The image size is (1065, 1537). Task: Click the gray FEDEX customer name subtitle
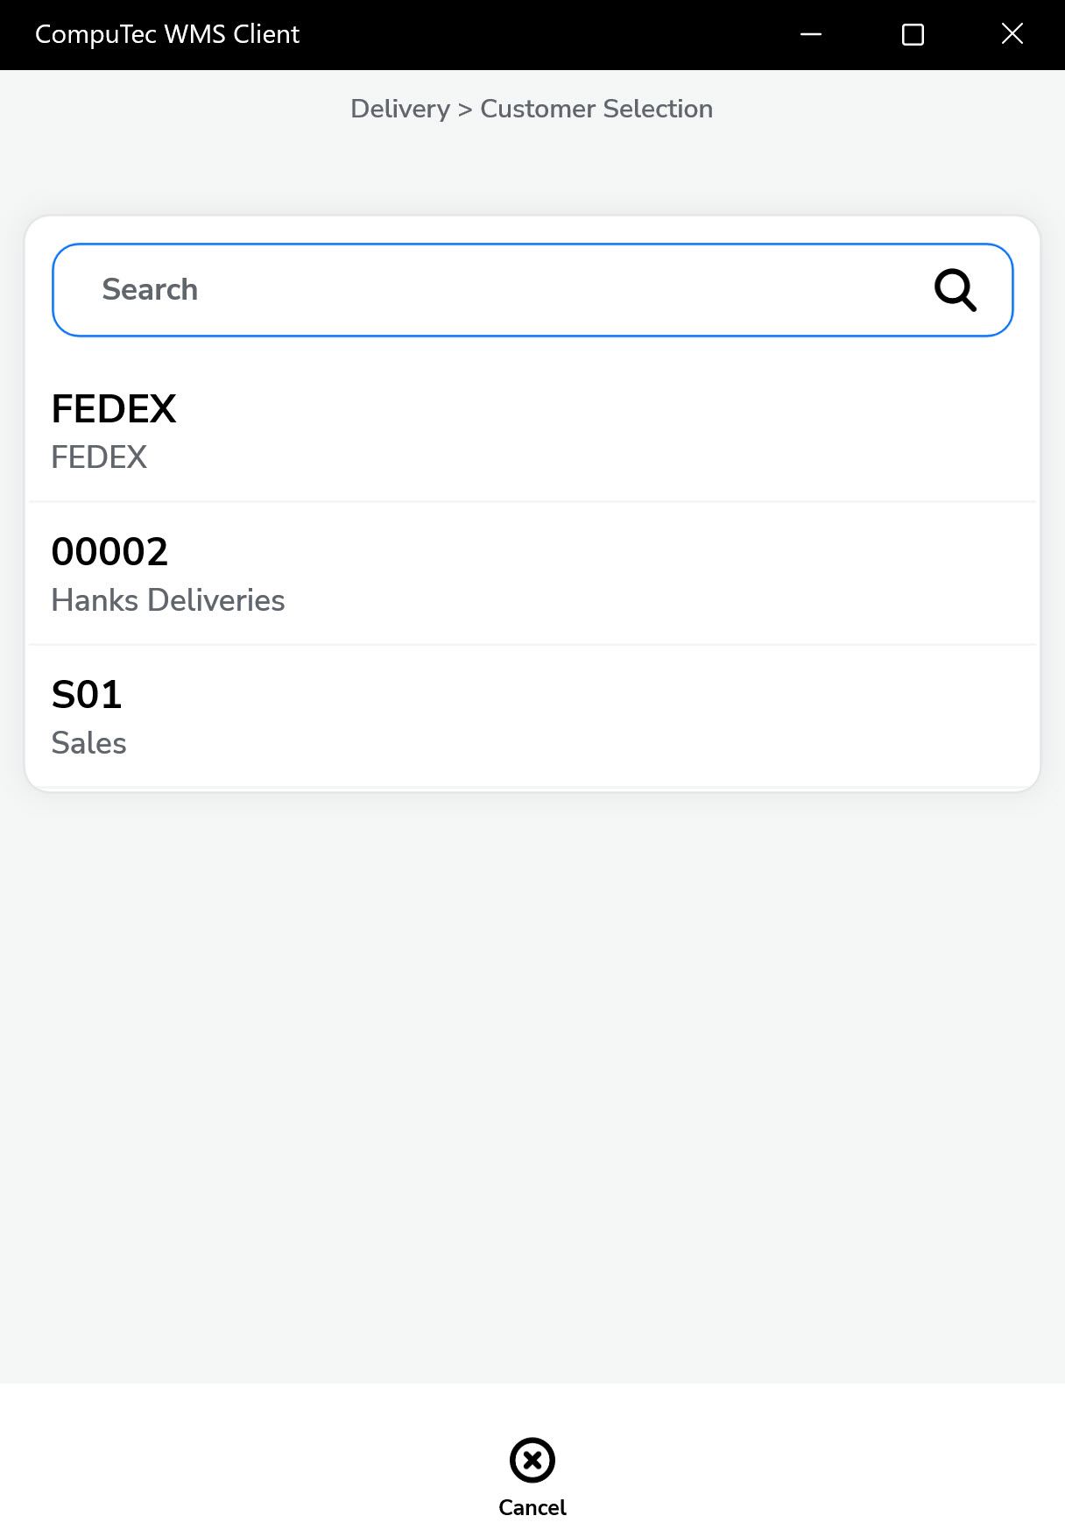tap(99, 457)
